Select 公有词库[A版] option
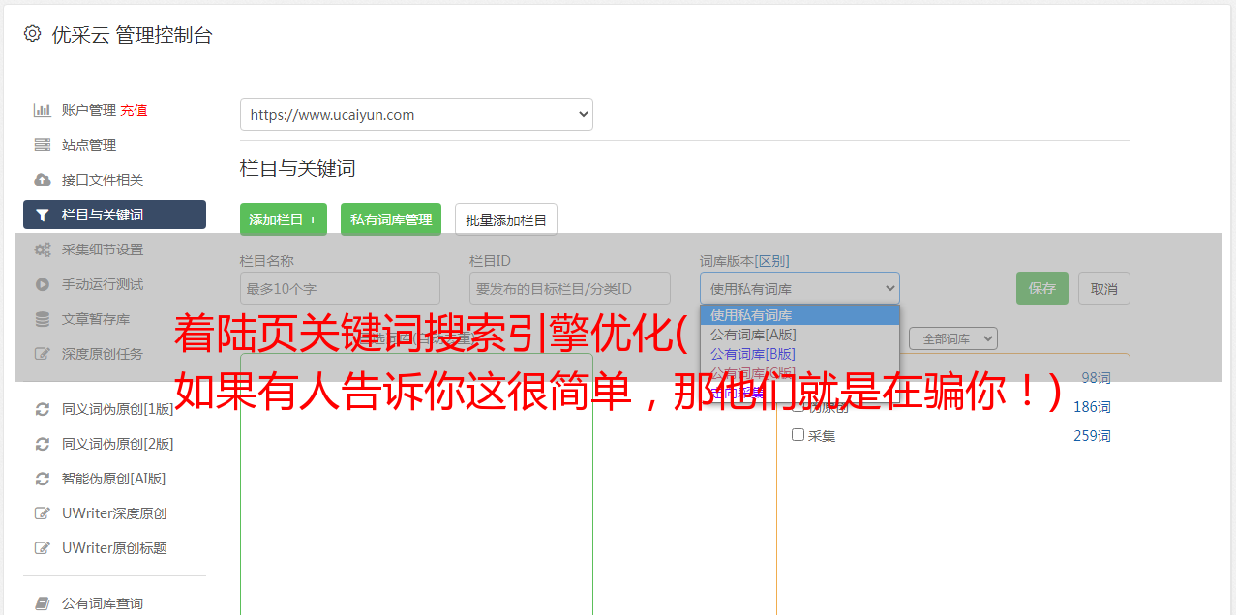The width and height of the screenshot is (1236, 615). (x=799, y=335)
